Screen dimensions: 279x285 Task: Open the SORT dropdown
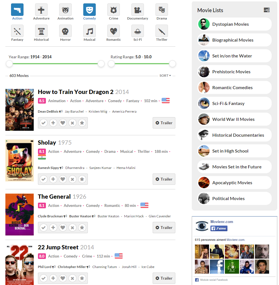point(165,76)
